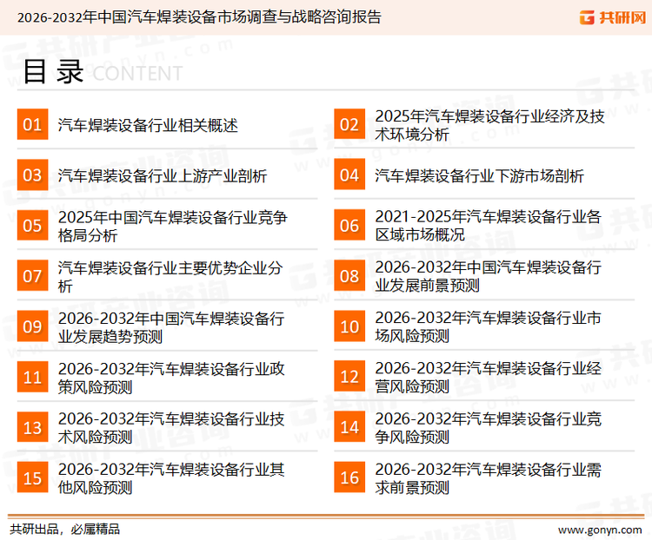Click the orange 01 number badge
This screenshot has width=652, height=540.
(32, 125)
